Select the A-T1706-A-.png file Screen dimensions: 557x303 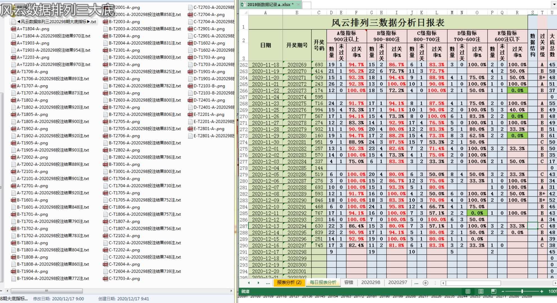[x=29, y=72]
